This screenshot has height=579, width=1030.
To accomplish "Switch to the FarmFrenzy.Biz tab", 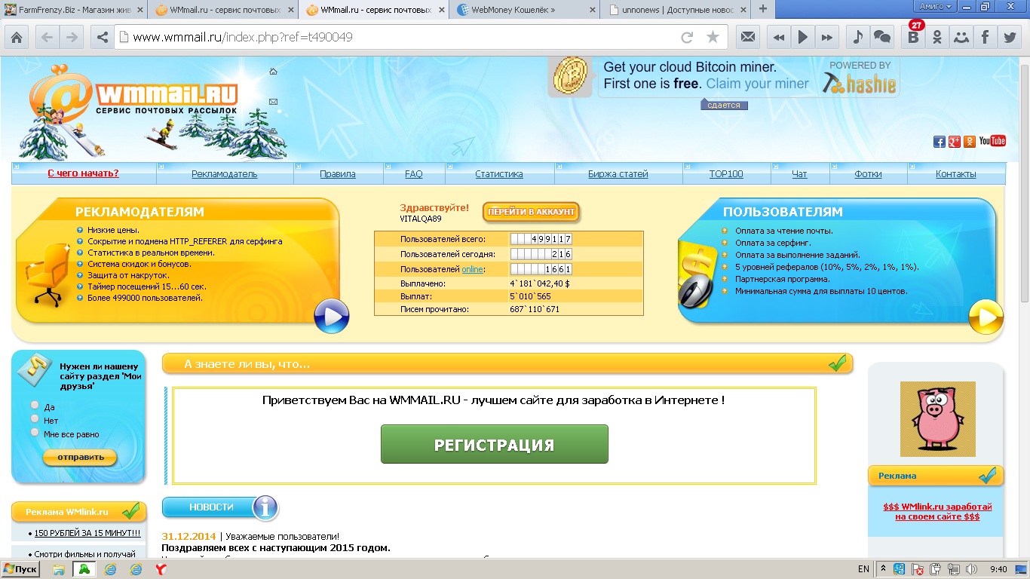I will [x=72, y=10].
